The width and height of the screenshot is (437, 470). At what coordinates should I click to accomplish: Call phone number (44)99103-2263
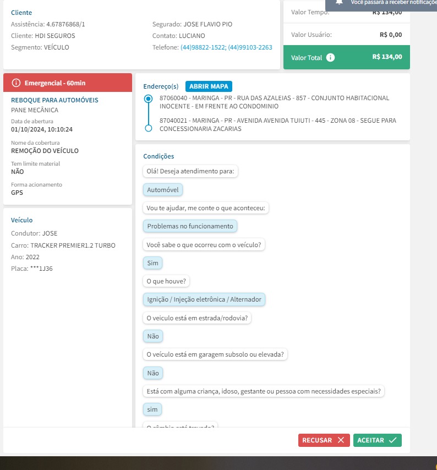[250, 47]
